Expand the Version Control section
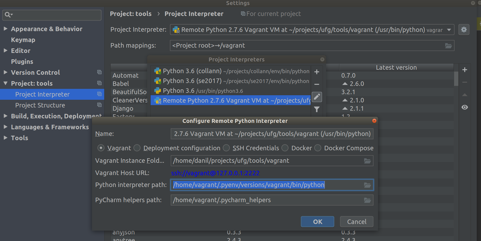Viewport: 481px width, 241px height. pos(5,72)
